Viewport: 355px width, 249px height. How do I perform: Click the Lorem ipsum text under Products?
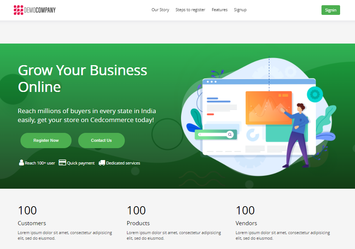tap(174, 236)
